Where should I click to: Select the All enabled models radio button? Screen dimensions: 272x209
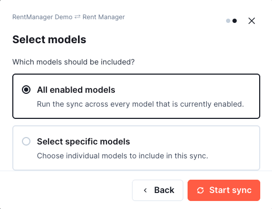pyautogui.click(x=26, y=90)
